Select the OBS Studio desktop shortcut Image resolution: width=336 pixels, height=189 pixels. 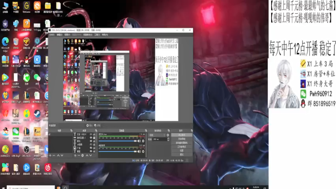tap(26, 151)
